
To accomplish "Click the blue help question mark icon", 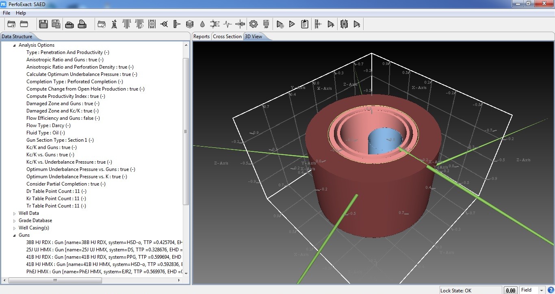I will pyautogui.click(x=551, y=290).
